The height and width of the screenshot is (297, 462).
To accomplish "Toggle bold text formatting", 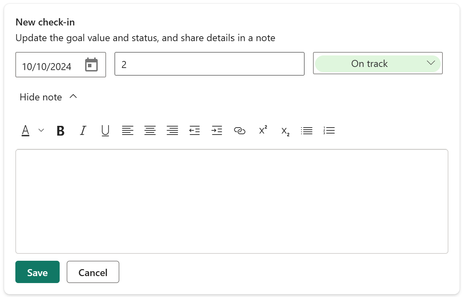I will [x=61, y=131].
